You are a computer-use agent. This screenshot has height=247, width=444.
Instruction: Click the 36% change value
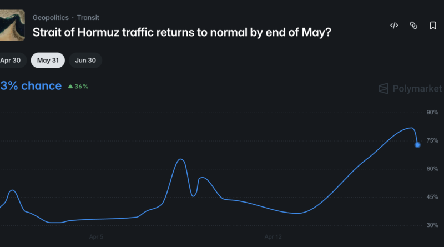(82, 87)
